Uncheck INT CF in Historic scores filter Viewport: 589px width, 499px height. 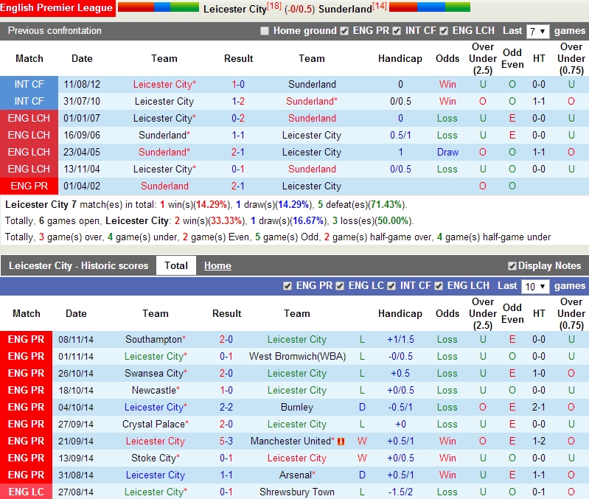click(x=391, y=286)
